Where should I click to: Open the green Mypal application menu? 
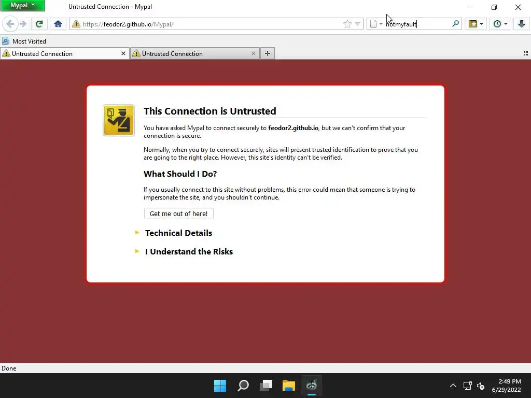click(23, 5)
